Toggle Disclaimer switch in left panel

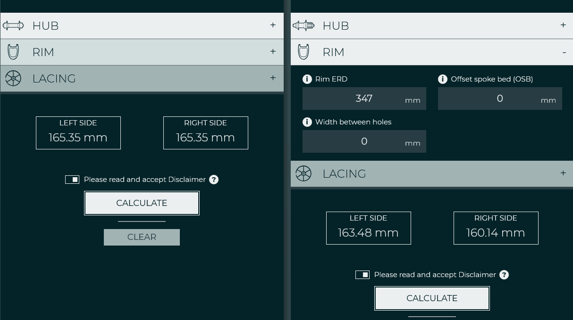tap(72, 180)
